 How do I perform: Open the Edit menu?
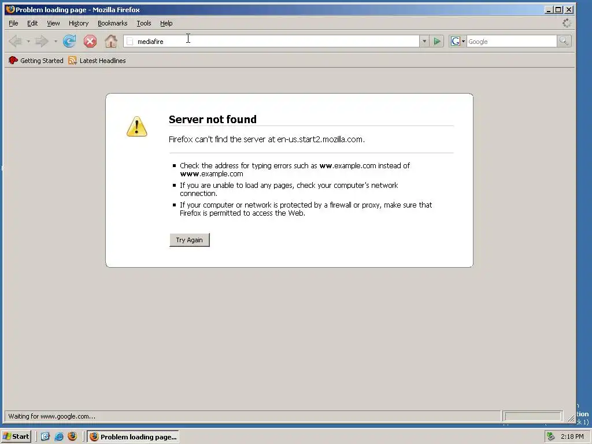pos(32,23)
